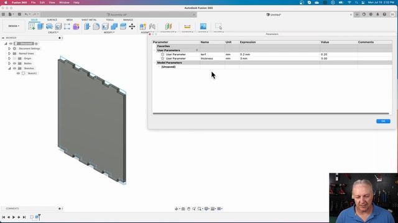The height and width of the screenshot is (223, 398).
Task: Choose the Joint tool icon
Action: (152, 26)
